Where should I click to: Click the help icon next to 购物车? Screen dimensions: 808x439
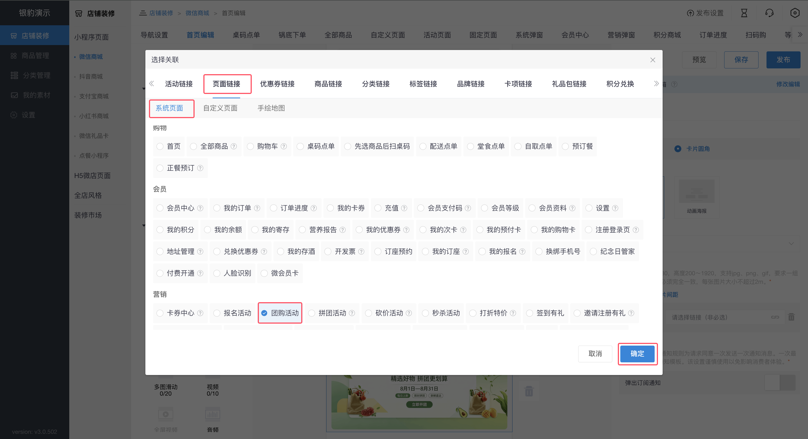pyautogui.click(x=284, y=146)
